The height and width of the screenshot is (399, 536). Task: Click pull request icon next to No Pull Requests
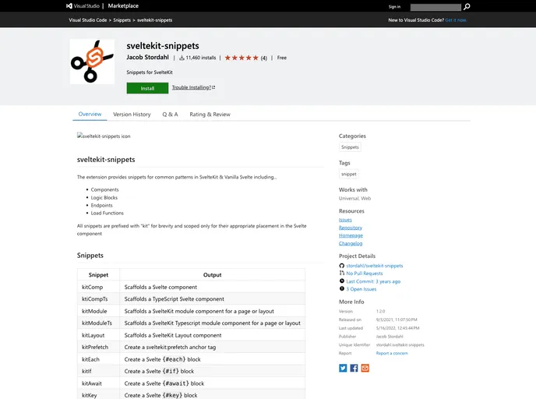coord(342,273)
